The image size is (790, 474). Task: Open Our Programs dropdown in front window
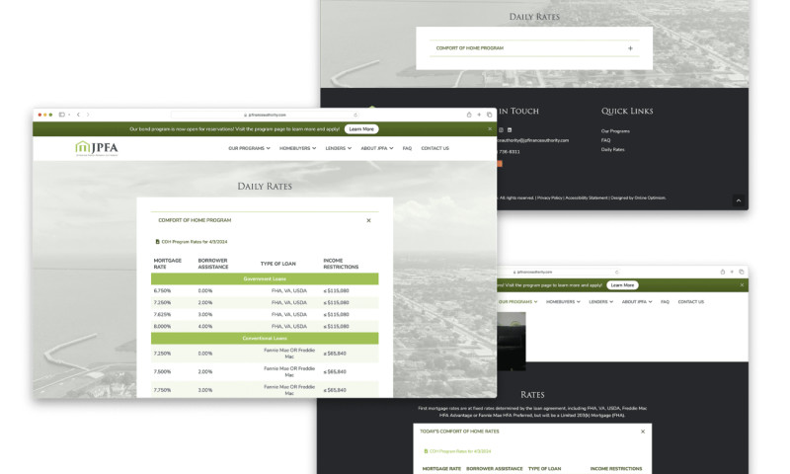click(x=250, y=148)
